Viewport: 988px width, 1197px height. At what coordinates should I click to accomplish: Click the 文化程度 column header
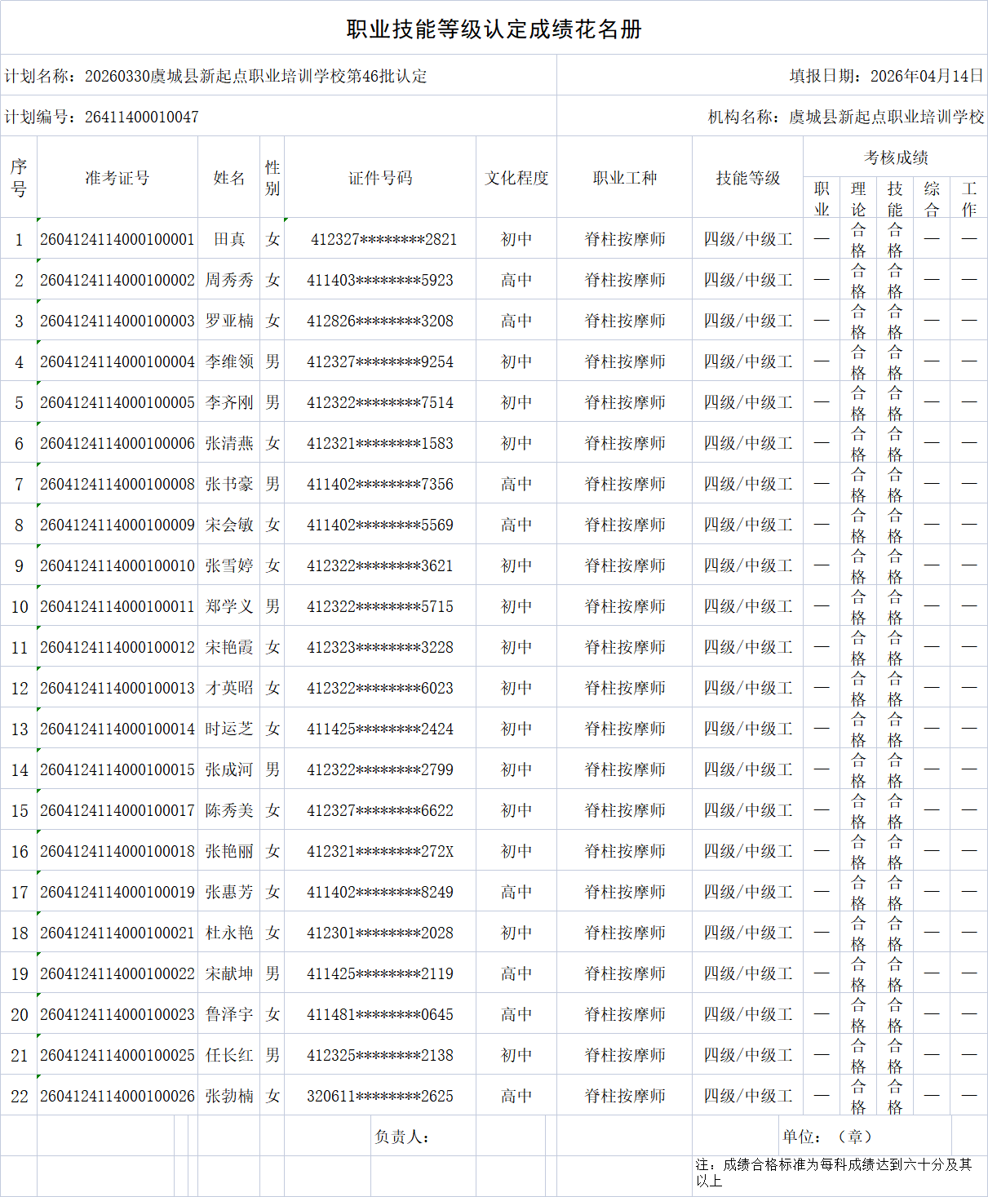click(x=516, y=178)
